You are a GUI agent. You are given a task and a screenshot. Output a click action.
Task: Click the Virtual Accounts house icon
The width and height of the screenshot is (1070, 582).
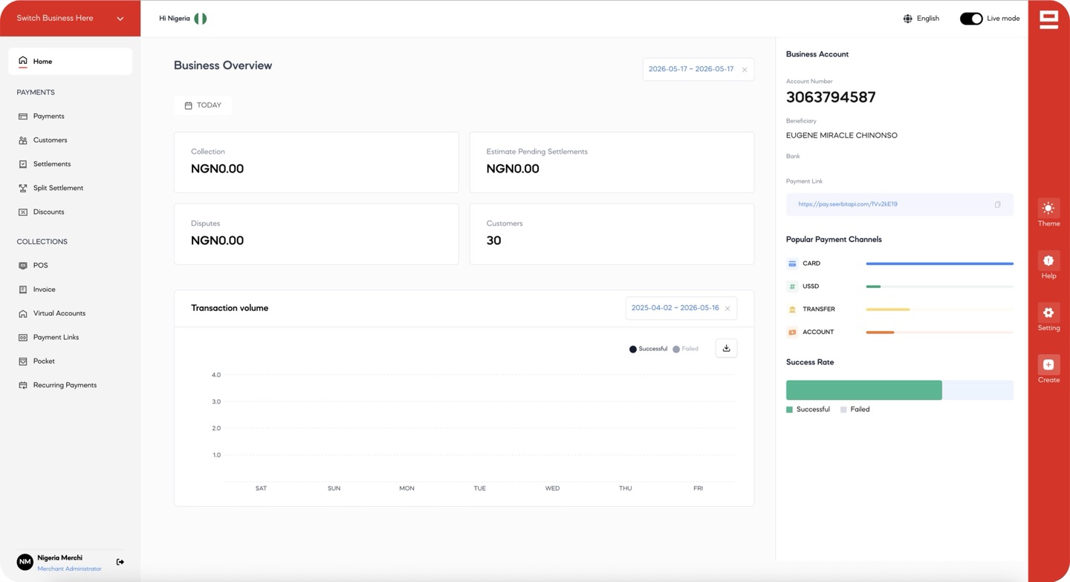(23, 313)
